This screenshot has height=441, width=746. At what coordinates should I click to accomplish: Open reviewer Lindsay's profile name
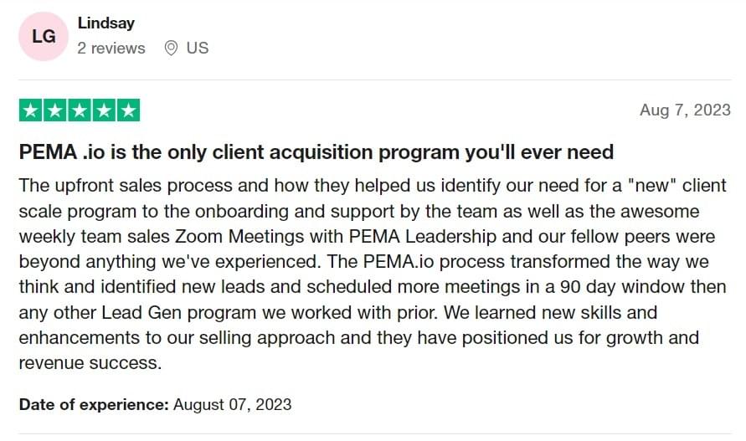pyautogui.click(x=106, y=23)
